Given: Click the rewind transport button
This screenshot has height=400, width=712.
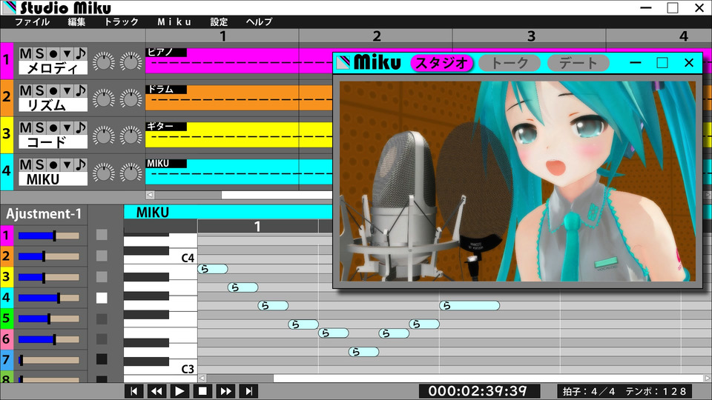Looking at the screenshot, I should (156, 391).
